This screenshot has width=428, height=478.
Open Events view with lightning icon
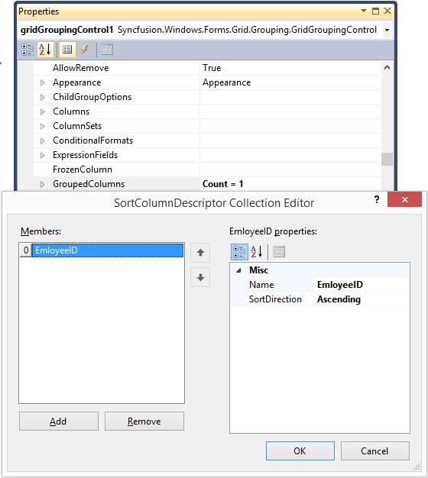85,50
